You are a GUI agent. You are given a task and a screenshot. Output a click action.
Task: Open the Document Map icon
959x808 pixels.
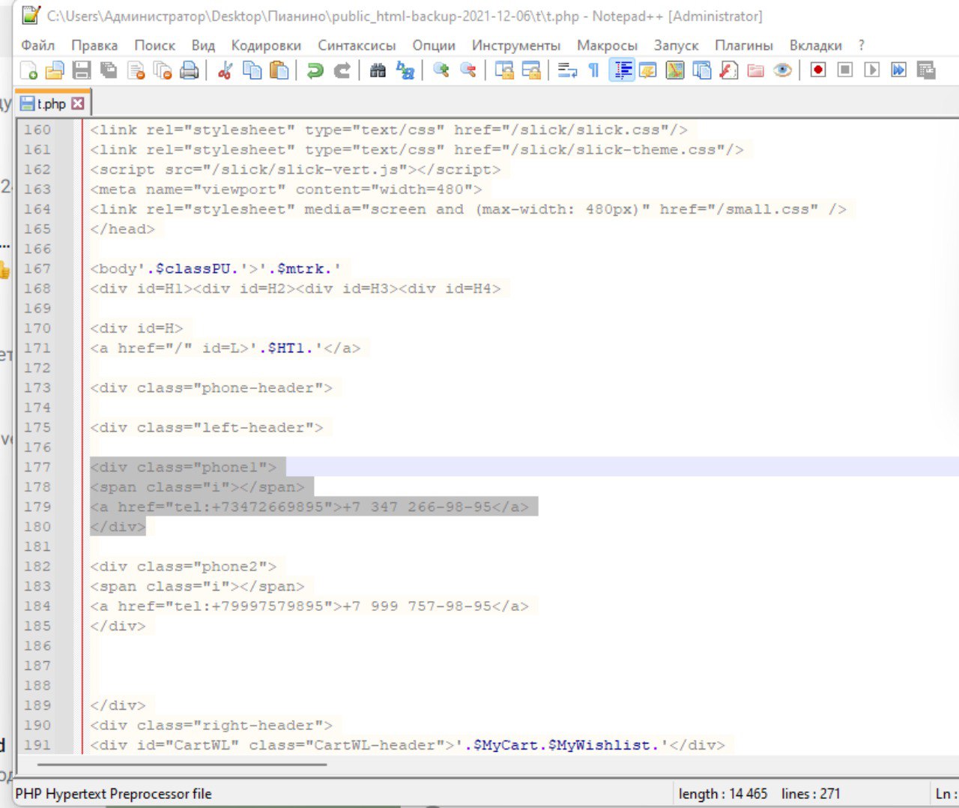point(675,70)
